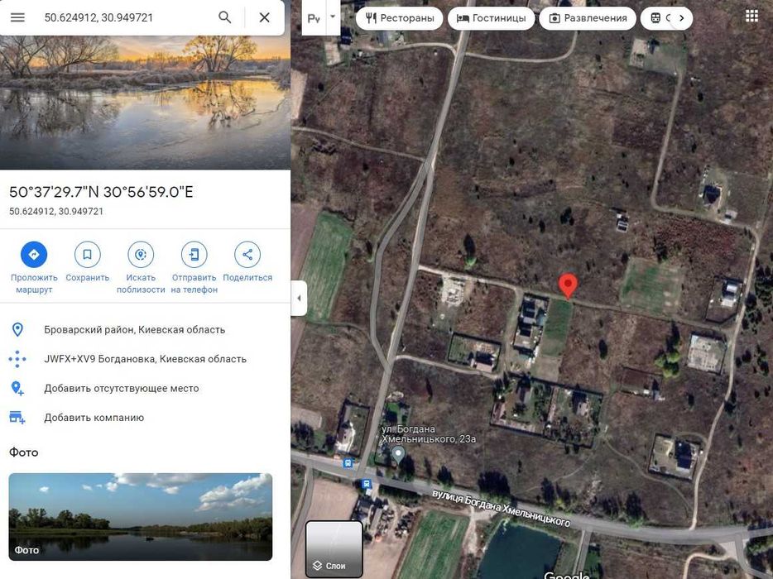Click Добавить отсутствующее место link
Image resolution: width=773 pixels, height=579 pixels.
tap(122, 388)
